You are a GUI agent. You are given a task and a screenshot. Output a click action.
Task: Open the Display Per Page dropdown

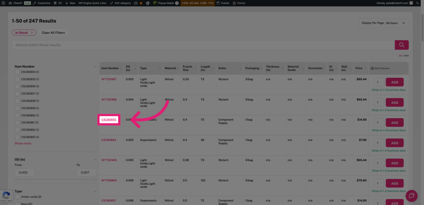point(383,23)
